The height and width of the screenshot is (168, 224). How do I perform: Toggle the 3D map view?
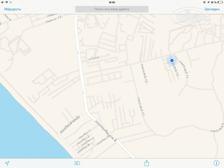[x=77, y=163]
